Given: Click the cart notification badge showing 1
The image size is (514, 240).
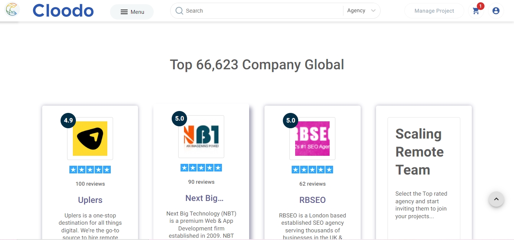Looking at the screenshot, I should (x=481, y=6).
